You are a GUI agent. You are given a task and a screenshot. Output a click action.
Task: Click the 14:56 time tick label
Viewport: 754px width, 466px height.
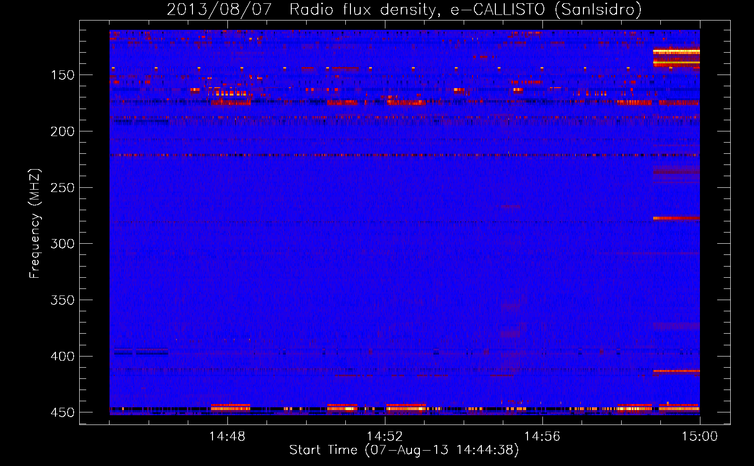pyautogui.click(x=542, y=437)
